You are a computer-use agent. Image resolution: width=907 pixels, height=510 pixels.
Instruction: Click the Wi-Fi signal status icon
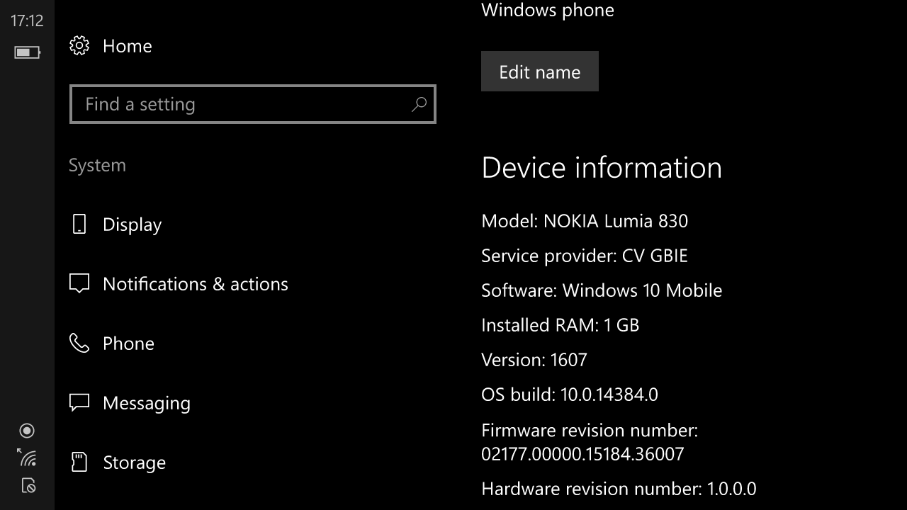[27, 458]
